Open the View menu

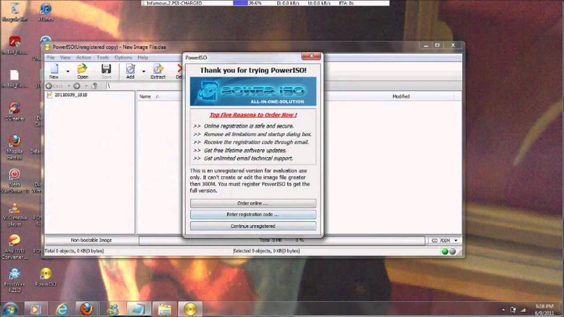point(65,58)
